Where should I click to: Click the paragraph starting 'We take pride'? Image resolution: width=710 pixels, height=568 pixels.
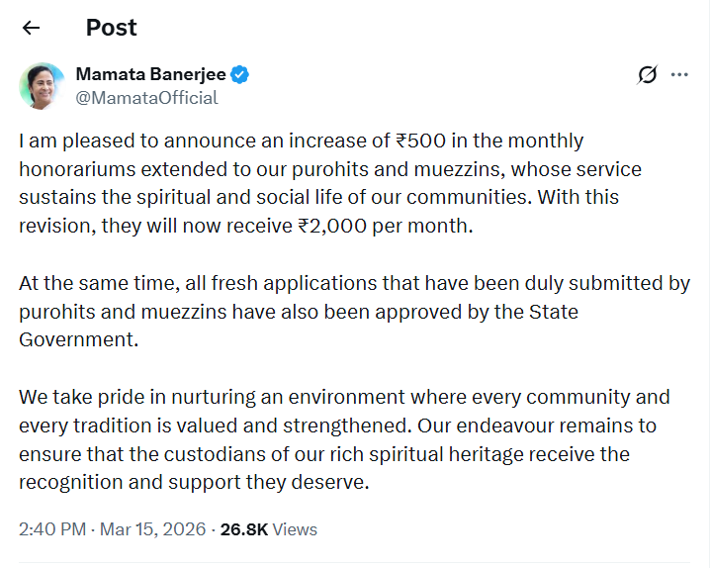click(336, 440)
